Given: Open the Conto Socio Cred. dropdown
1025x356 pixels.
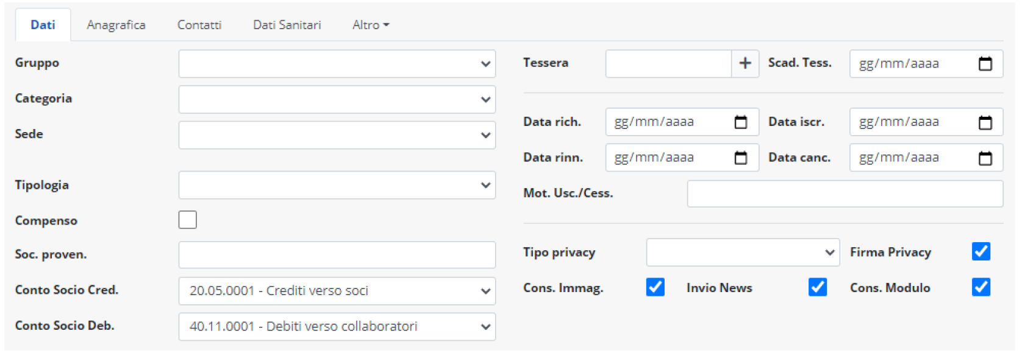Looking at the screenshot, I should (x=337, y=291).
